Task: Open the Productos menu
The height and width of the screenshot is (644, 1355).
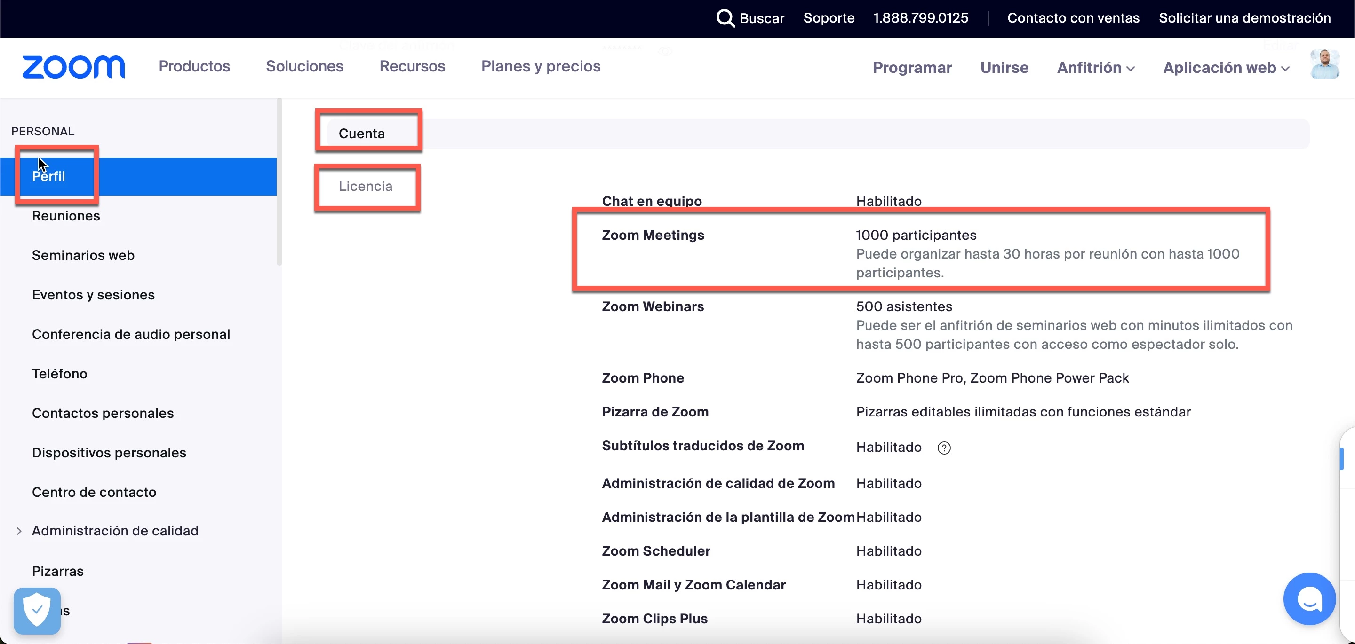Action: click(x=194, y=66)
